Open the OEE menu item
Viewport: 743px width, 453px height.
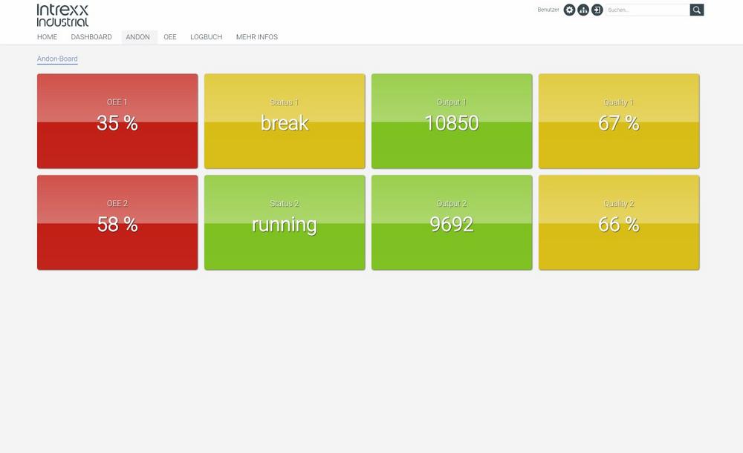pyautogui.click(x=170, y=37)
